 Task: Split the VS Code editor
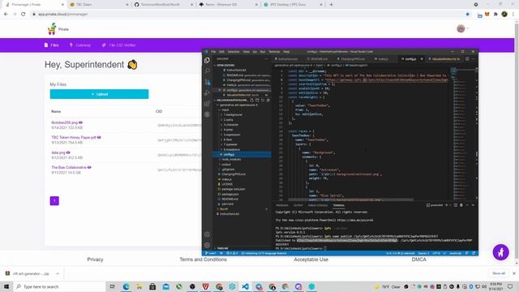pos(467,59)
